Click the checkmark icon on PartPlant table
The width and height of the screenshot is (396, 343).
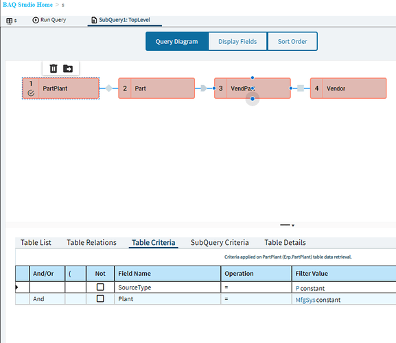31,93
